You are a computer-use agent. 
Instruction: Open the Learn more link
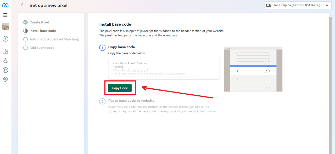click(x=208, y=111)
